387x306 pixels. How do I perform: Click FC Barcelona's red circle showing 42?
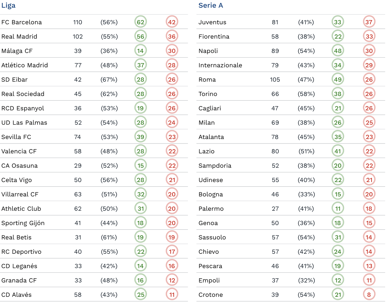tap(172, 22)
